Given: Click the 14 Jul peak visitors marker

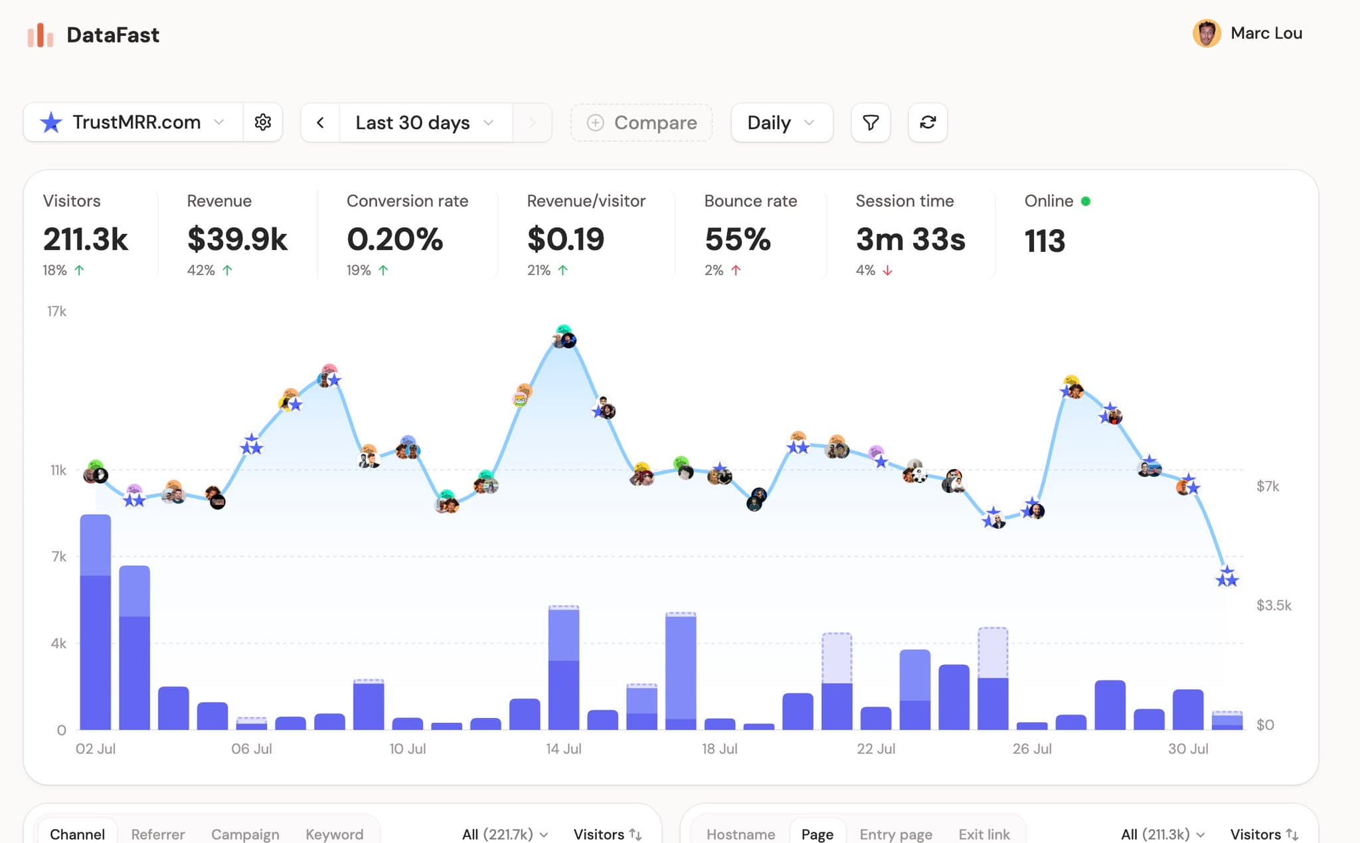Looking at the screenshot, I should pyautogui.click(x=564, y=337).
